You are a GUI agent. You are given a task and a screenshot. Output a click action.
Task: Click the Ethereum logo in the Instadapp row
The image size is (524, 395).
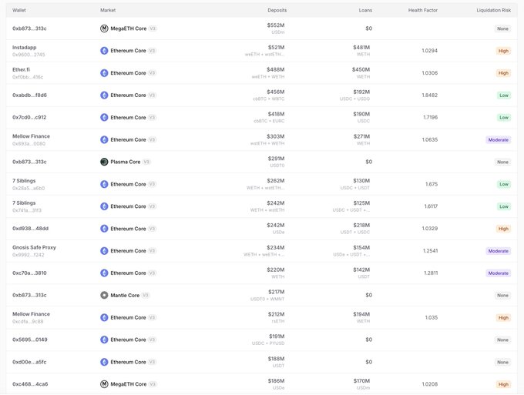104,51
